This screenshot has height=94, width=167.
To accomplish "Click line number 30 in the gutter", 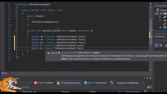I will point(9,60).
